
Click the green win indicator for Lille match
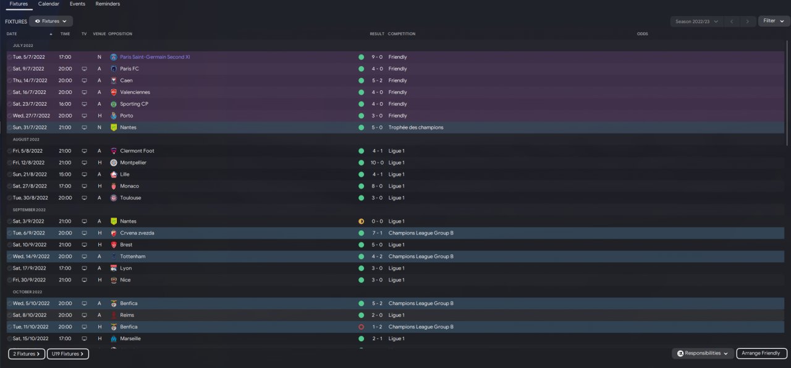[x=361, y=174]
